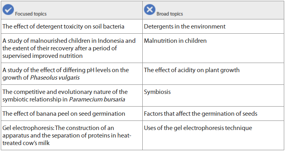Screen dimensions: 285x151
Task: Click the blue checkmark icon
Action: point(8,10)
